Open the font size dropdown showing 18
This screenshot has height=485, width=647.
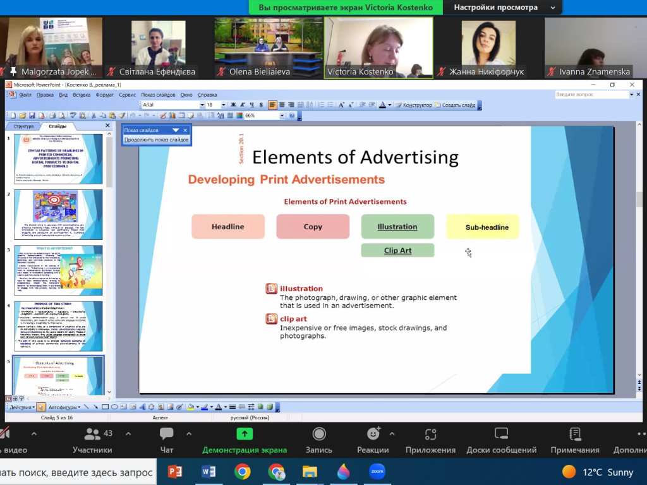click(x=223, y=105)
